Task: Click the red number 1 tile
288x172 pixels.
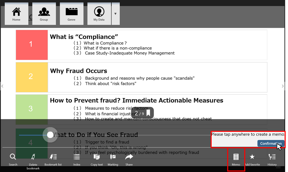Action: (32, 45)
